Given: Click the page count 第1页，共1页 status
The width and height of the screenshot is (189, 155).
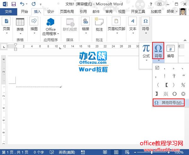Looking at the screenshot, I should [15, 152].
